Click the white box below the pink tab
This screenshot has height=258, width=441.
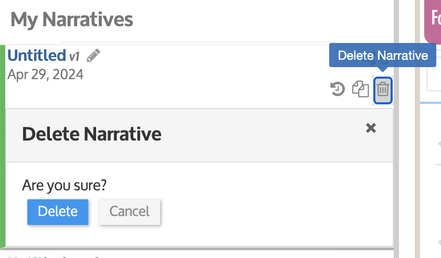point(434,78)
